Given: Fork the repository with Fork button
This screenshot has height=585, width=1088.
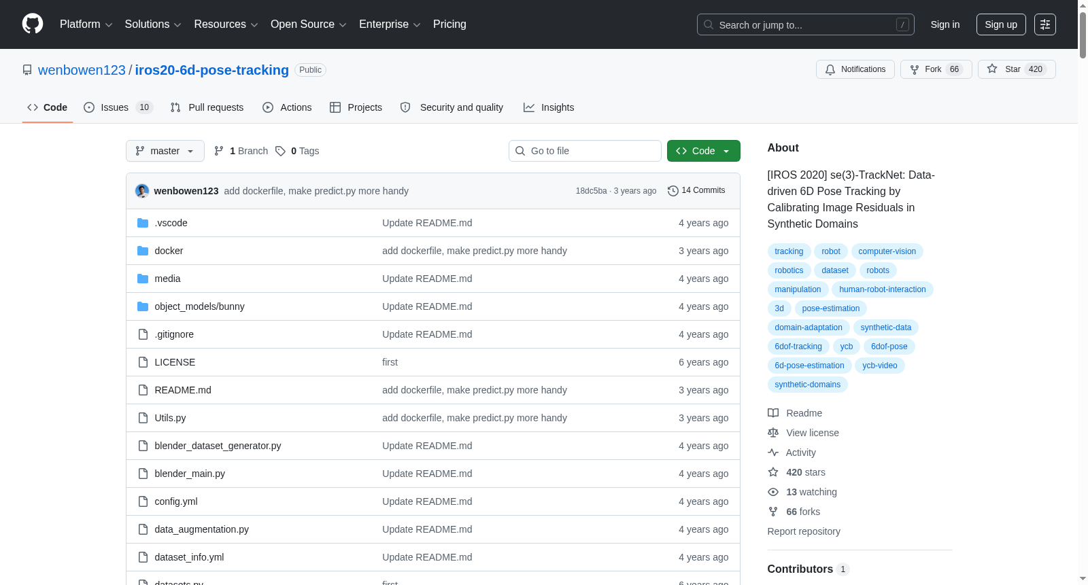Looking at the screenshot, I should pos(936,69).
